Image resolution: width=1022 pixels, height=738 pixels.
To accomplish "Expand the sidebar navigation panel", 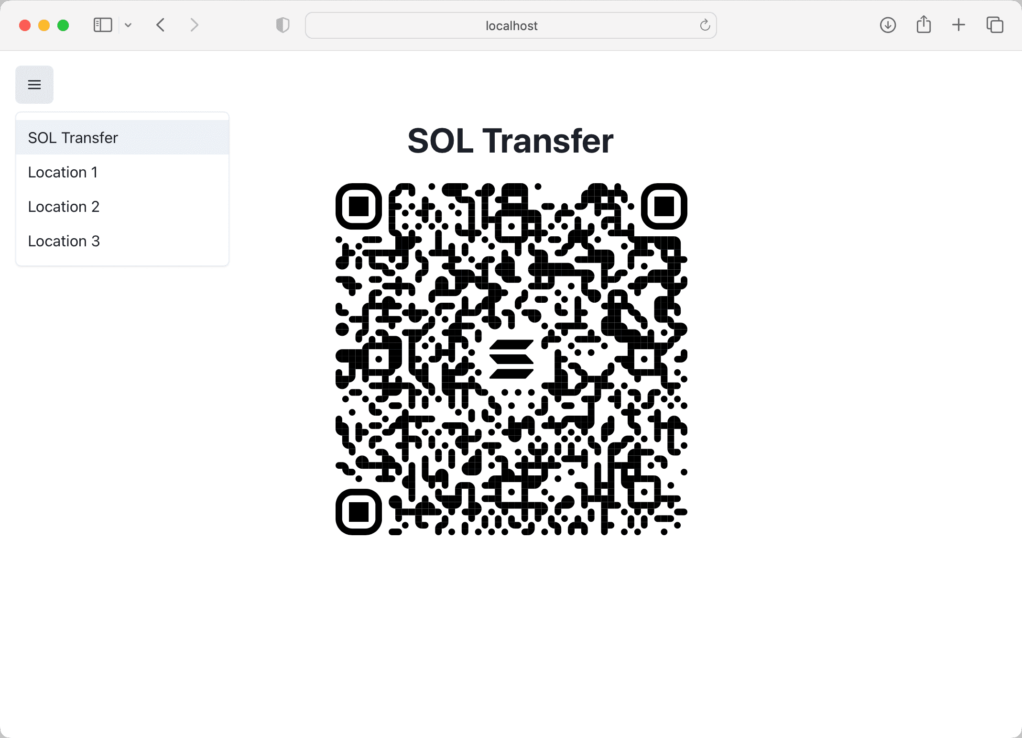I will point(34,85).
